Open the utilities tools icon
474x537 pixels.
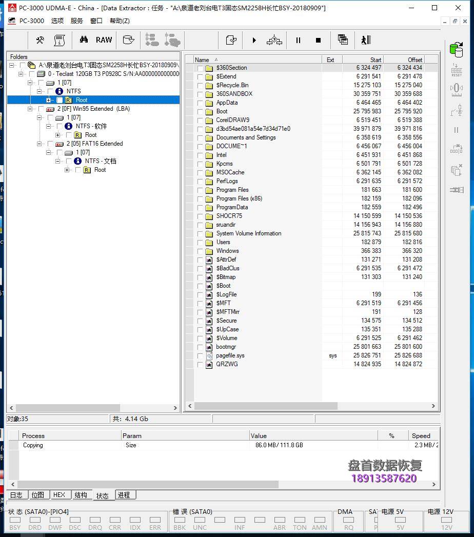tap(40, 40)
